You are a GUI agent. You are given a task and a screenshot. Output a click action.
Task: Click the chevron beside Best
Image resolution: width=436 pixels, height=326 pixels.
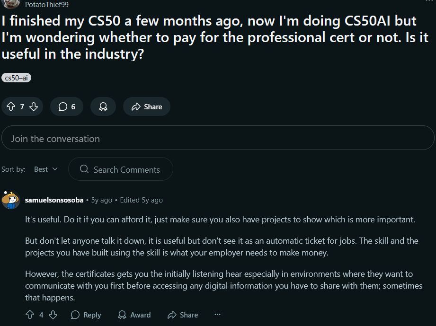(x=55, y=169)
